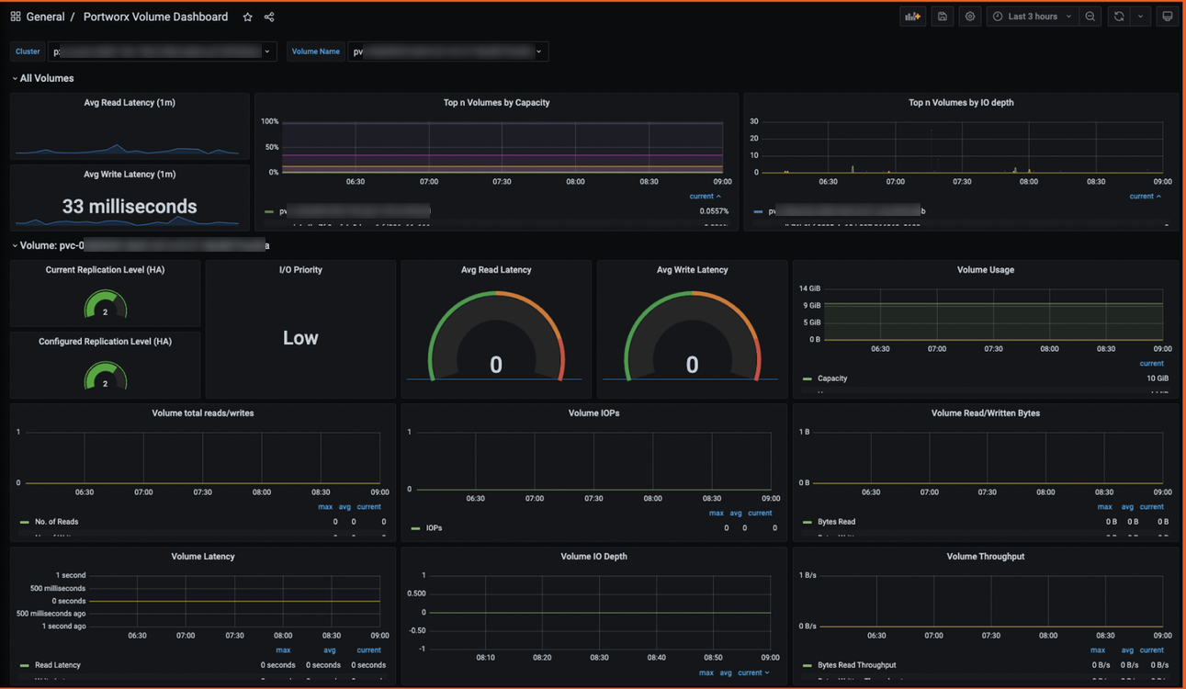Sort Volume Latency legend by max
Viewport: 1186px width, 689px height.
pos(283,650)
